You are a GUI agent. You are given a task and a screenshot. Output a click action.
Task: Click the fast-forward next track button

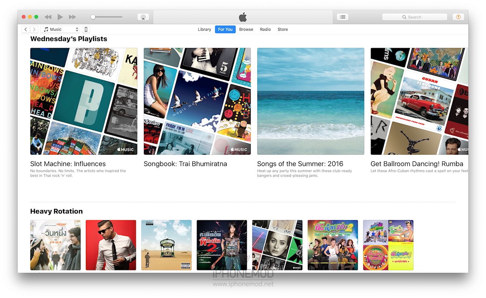(72, 17)
